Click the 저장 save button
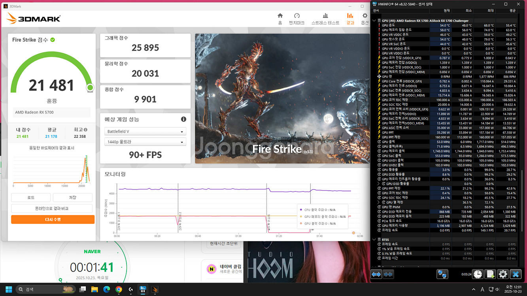The image size is (527, 296). 72,197
